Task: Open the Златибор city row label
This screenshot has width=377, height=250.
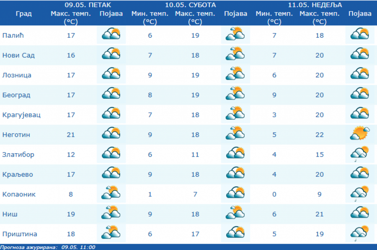Action: click(x=18, y=155)
